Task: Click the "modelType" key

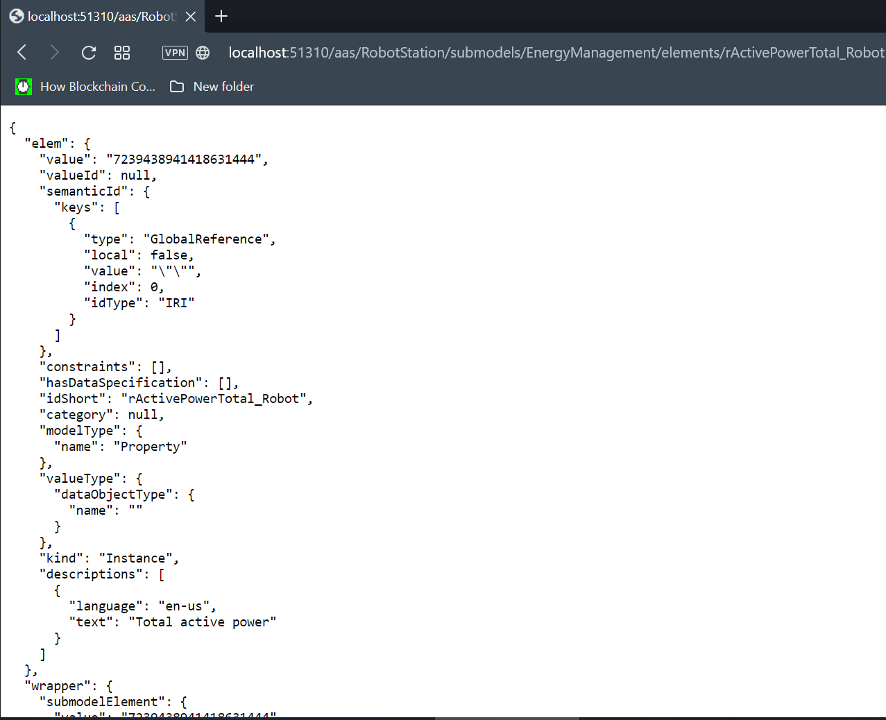Action: 83,431
